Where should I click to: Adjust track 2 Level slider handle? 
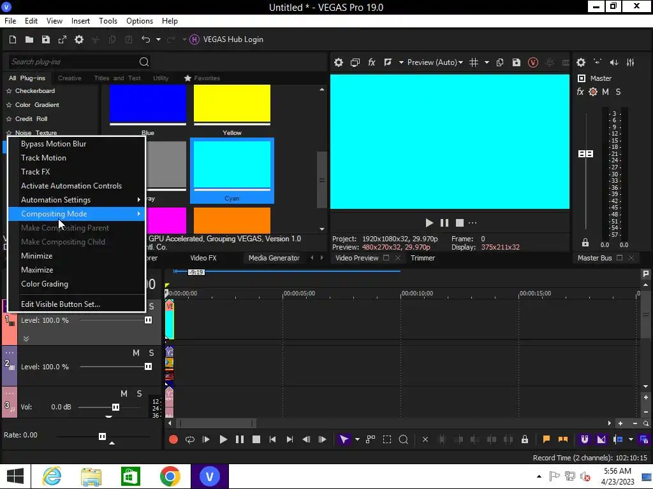point(148,367)
